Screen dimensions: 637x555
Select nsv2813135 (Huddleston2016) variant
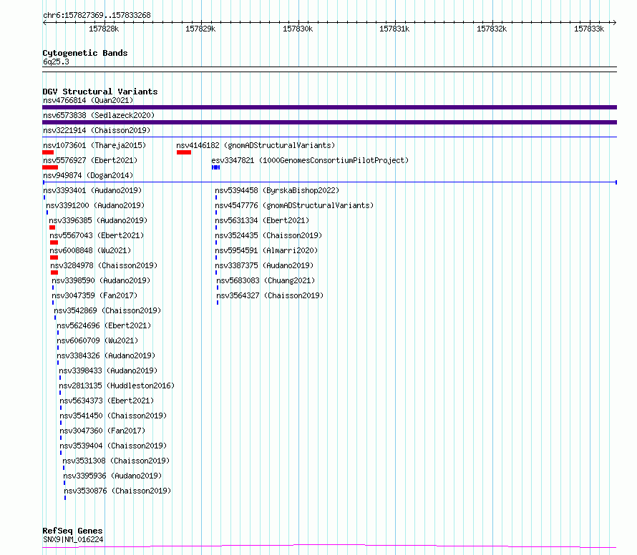(x=117, y=385)
